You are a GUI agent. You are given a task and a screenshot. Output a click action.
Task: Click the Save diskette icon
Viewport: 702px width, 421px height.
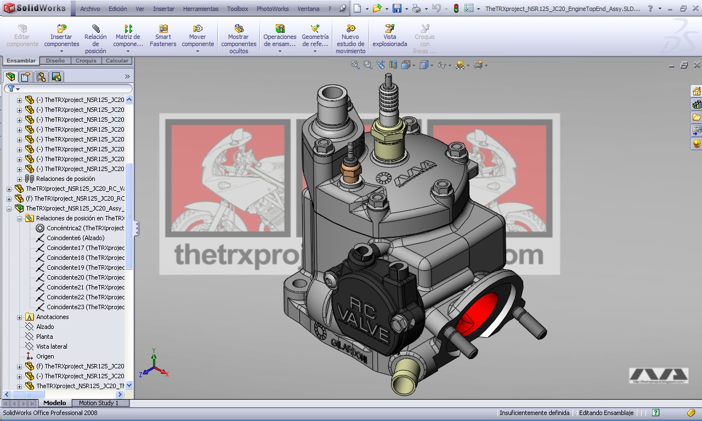point(397,8)
